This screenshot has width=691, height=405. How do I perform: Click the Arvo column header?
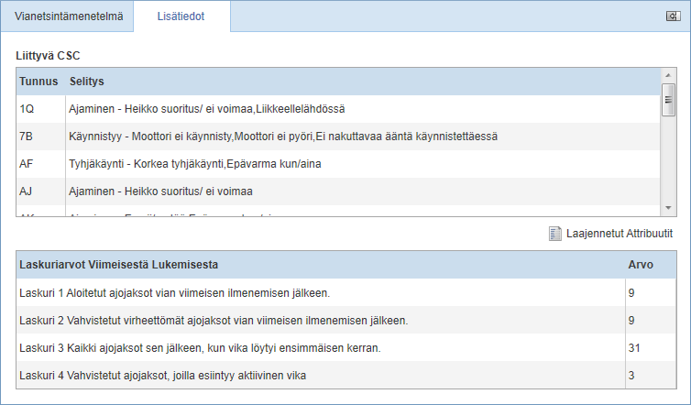pos(641,265)
